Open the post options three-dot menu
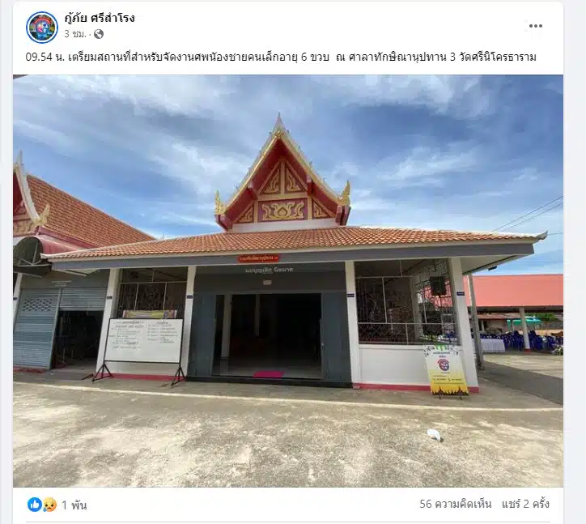Viewport: 586px width, 524px height. [x=535, y=26]
